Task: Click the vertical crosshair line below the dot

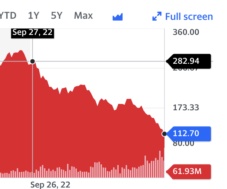Action: click(33, 112)
